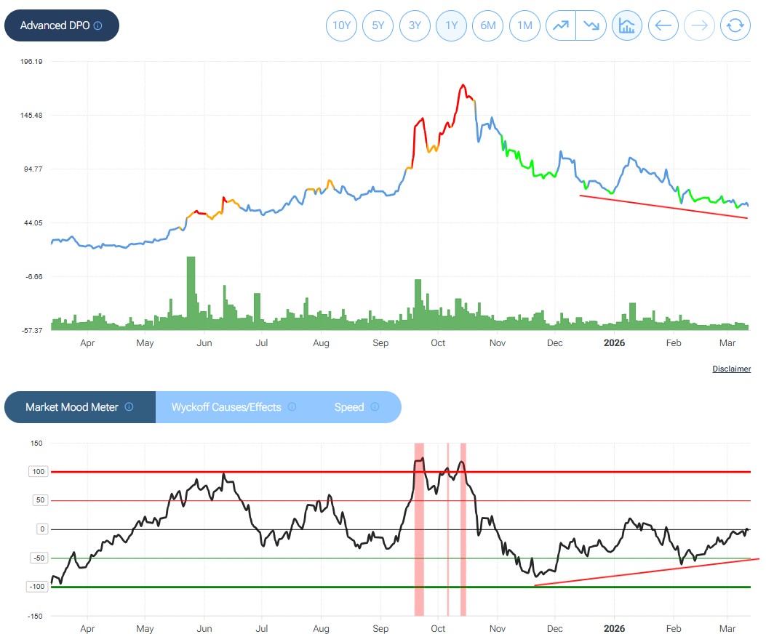
Task: Open the Disclaimer link
Action: [731, 369]
